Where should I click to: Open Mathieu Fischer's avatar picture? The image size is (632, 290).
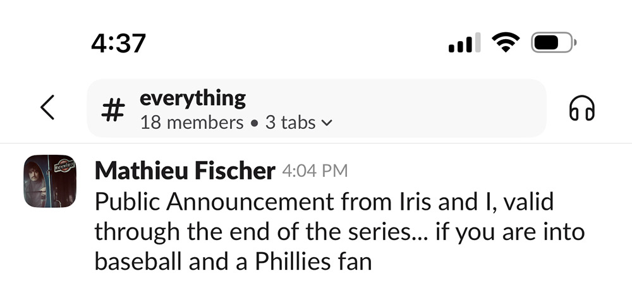point(50,181)
